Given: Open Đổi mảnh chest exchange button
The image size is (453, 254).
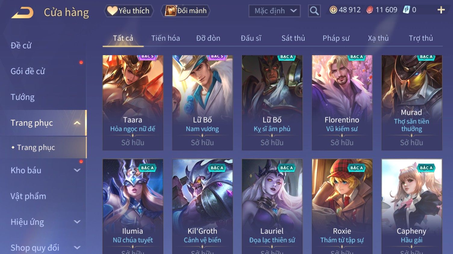Looking at the screenshot, I should (185, 11).
